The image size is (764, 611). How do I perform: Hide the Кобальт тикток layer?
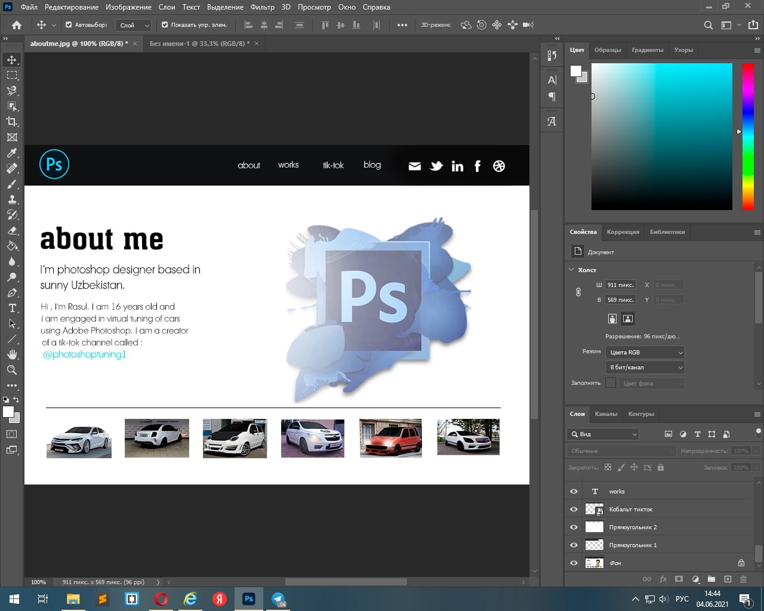pos(574,509)
